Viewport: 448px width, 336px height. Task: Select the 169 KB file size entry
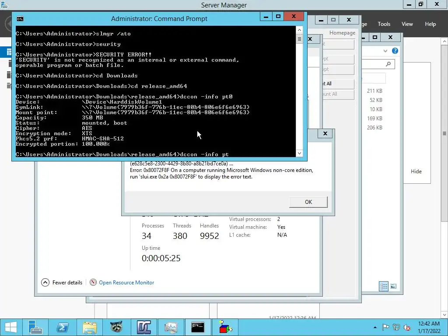point(374,118)
